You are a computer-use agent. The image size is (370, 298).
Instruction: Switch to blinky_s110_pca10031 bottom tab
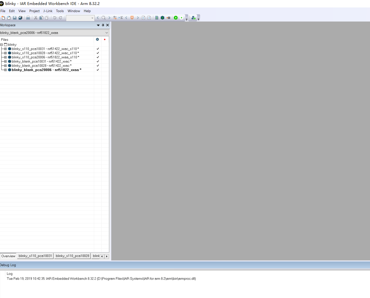(x=35, y=256)
